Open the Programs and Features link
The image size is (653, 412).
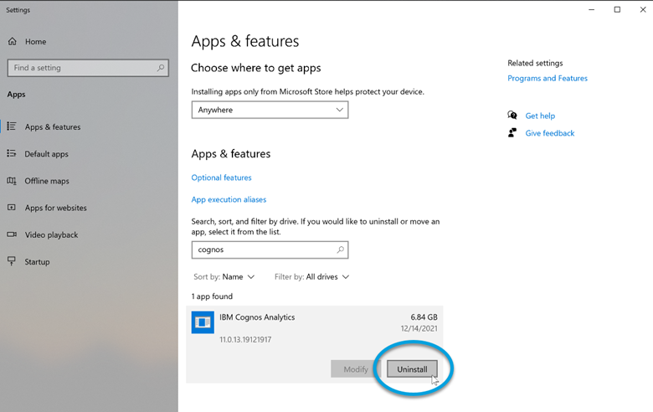pyautogui.click(x=548, y=79)
